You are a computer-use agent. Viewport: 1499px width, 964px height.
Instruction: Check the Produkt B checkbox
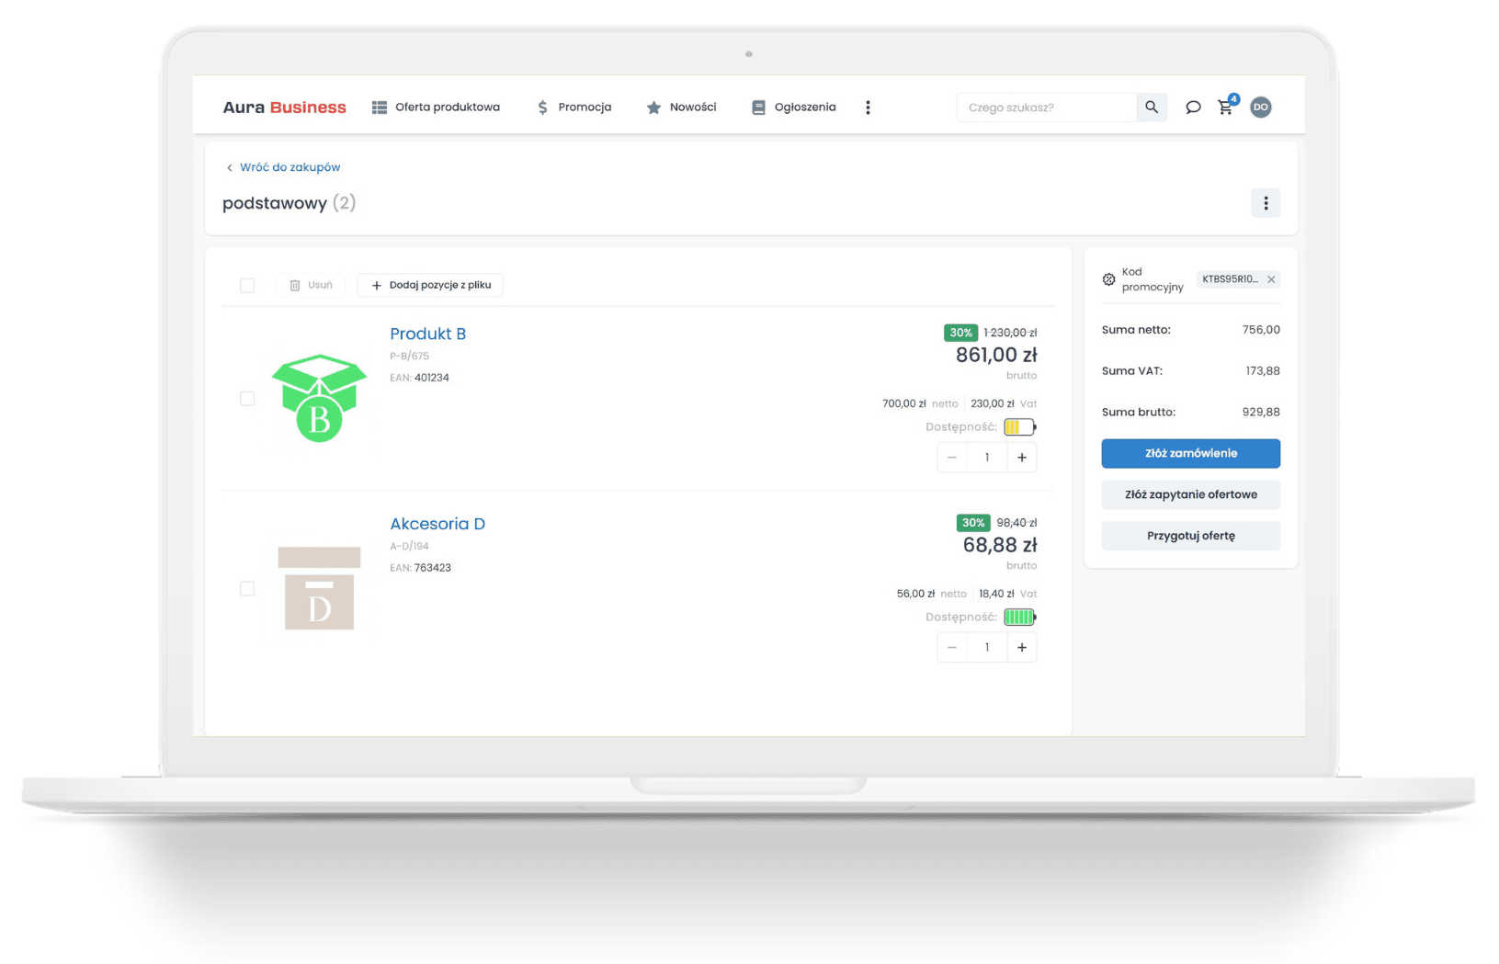pyautogui.click(x=247, y=399)
